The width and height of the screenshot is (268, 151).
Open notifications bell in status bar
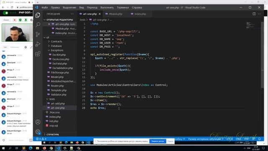(260, 139)
